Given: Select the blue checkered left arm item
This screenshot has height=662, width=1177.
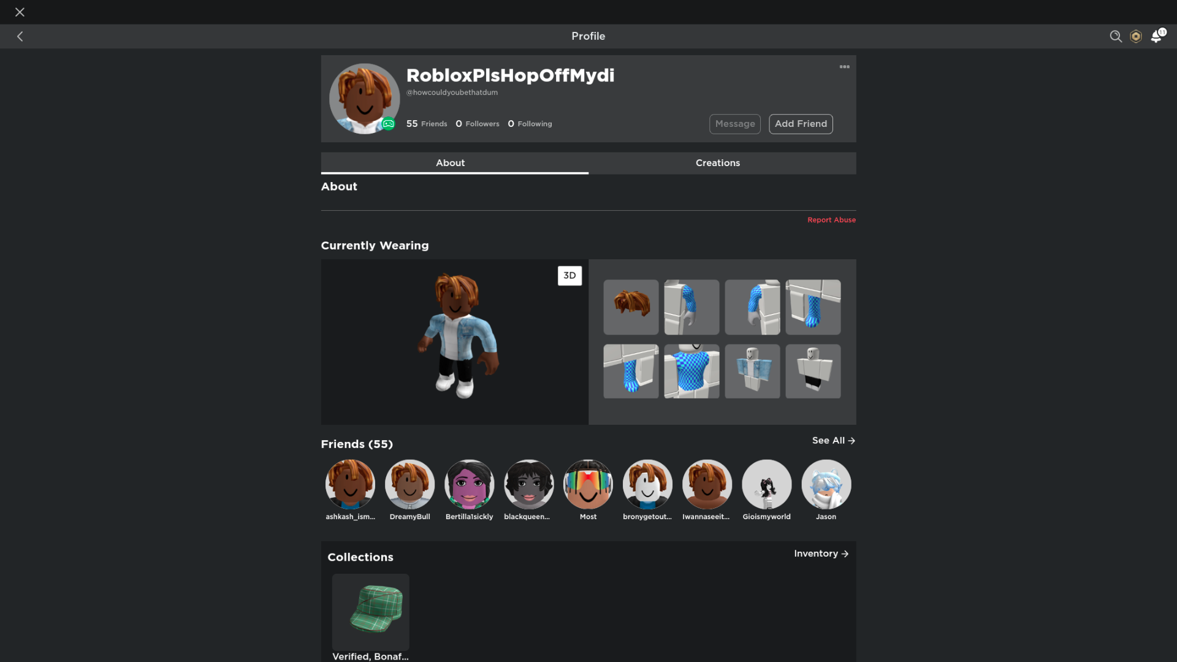Looking at the screenshot, I should pyautogui.click(x=691, y=307).
